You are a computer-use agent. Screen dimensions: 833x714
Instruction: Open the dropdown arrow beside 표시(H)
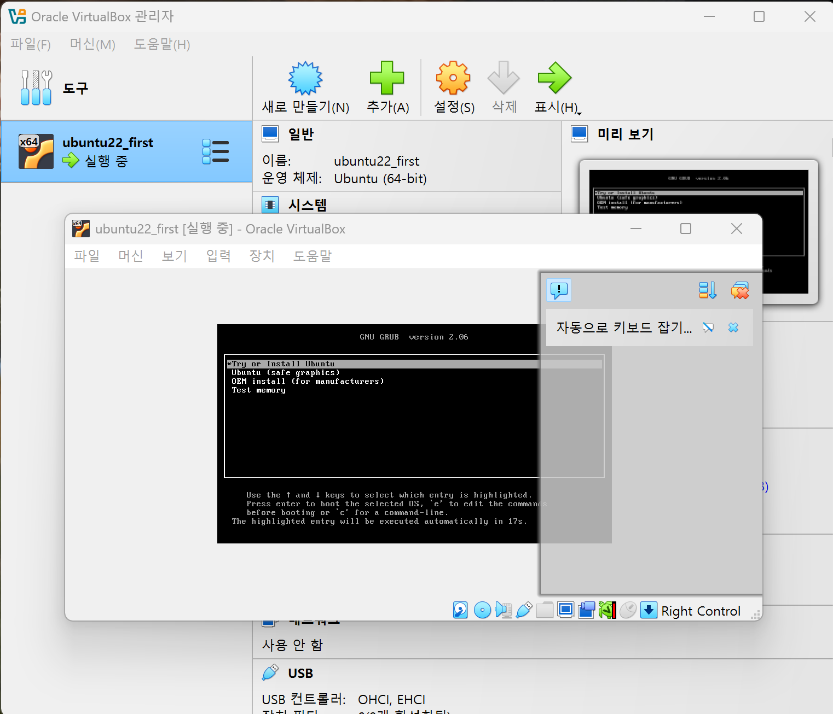pos(580,113)
